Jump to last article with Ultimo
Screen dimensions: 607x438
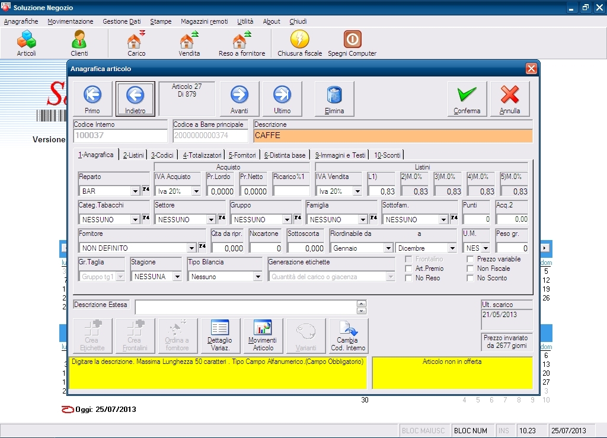pos(282,98)
